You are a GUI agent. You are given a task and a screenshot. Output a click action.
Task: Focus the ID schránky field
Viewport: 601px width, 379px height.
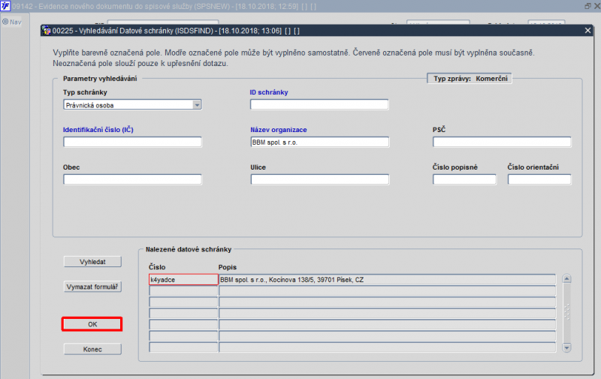click(x=319, y=105)
